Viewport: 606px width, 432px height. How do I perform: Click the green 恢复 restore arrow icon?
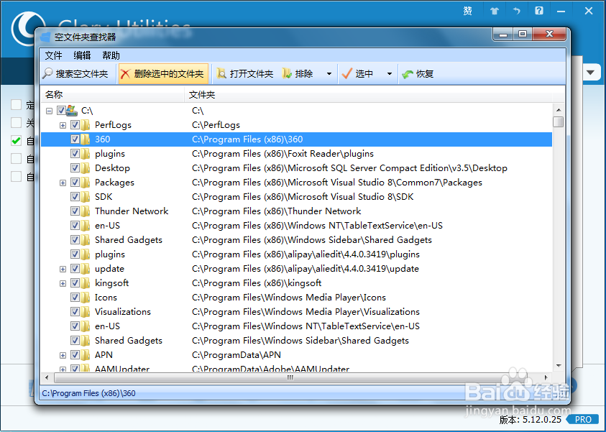click(408, 74)
